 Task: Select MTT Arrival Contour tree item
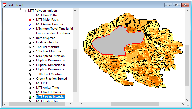tap(50, 24)
